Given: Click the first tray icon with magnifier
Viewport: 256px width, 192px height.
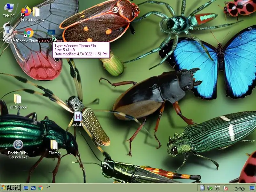Looking at the screenshot, I should click(202, 188).
